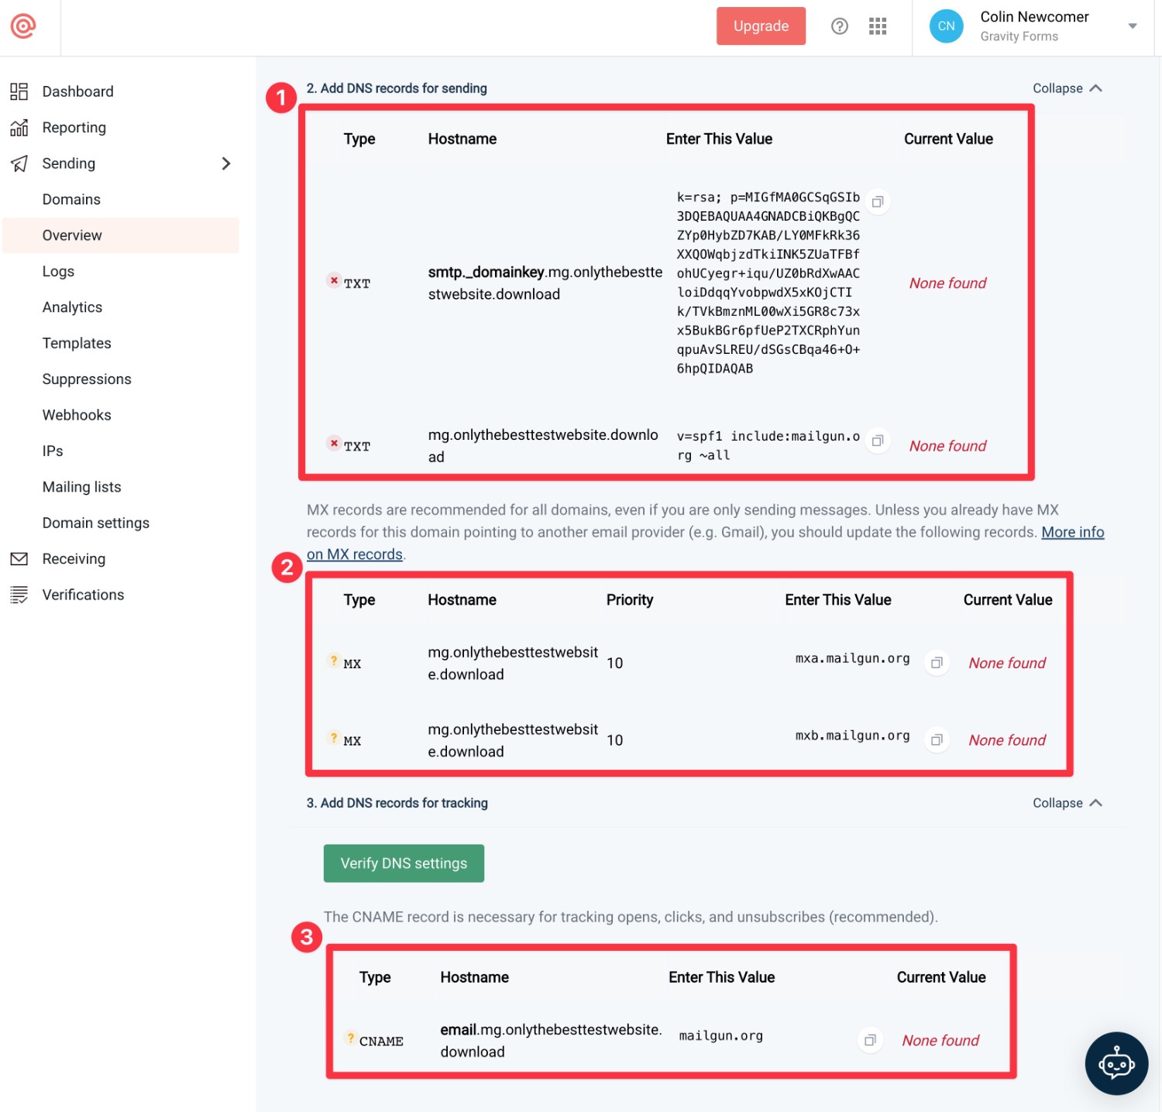
Task: Click None found in the CNAME row
Action: pos(940,1041)
